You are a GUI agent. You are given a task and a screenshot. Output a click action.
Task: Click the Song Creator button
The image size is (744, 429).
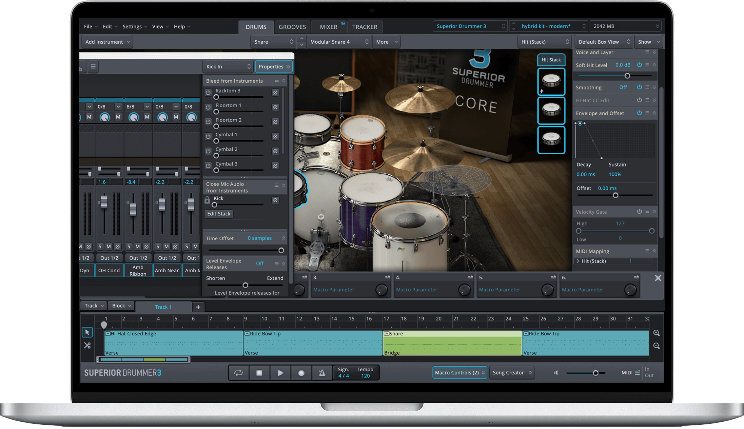tap(512, 373)
